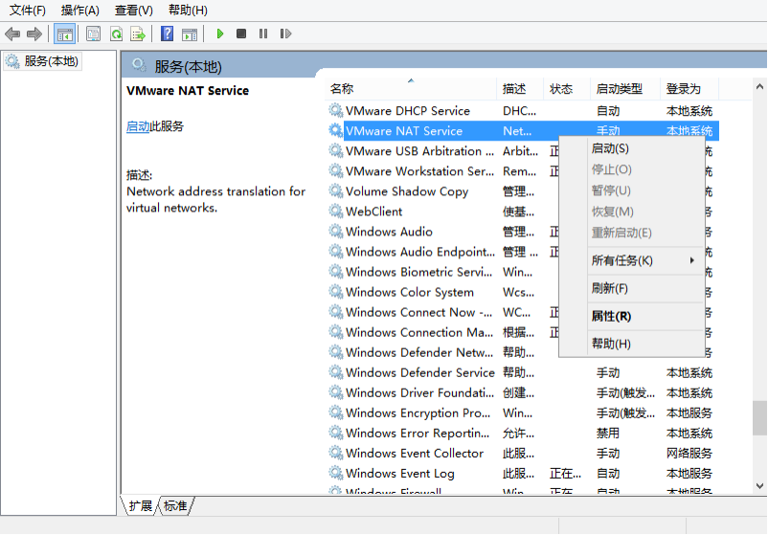Select the Windows Biometric Service row
Viewport: 768px width, 535px height.
click(418, 272)
